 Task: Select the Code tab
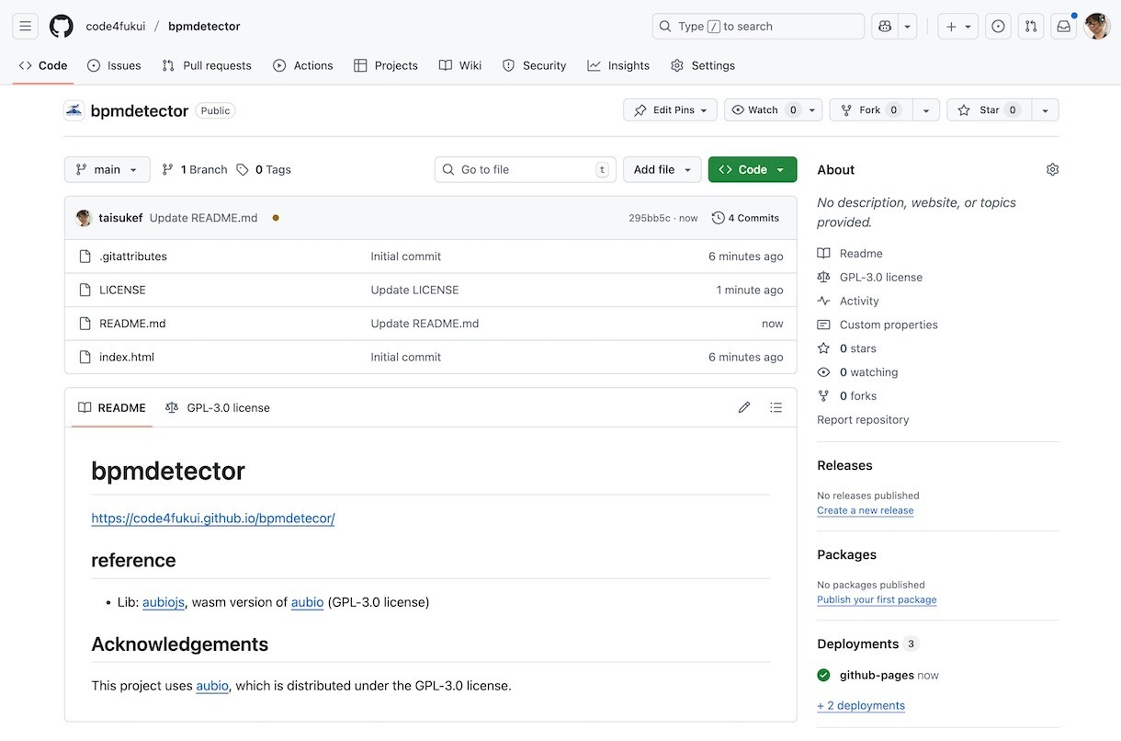point(43,65)
